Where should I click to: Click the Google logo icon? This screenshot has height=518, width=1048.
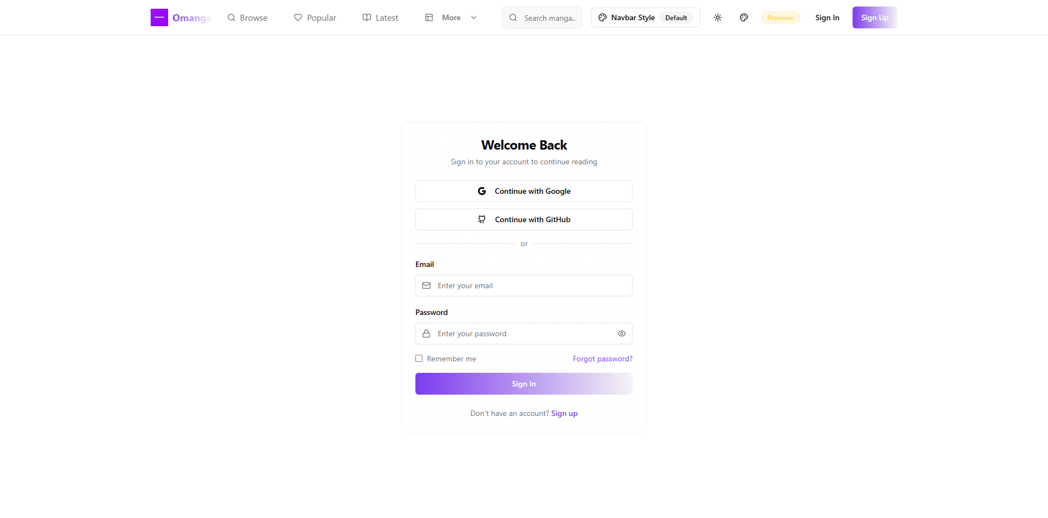click(482, 191)
